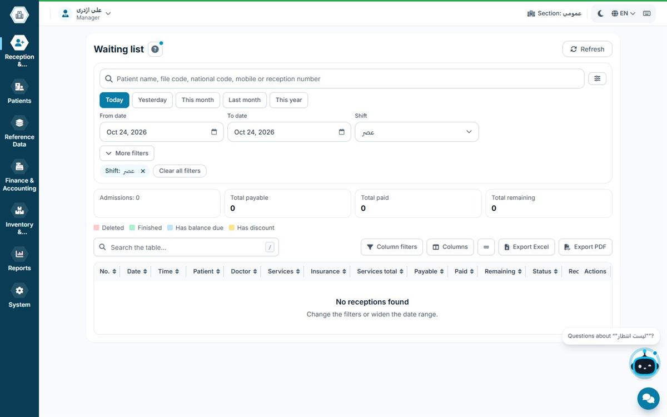Viewport: 667px width, 417px height.
Task: Open Column filters
Action: (x=392, y=247)
